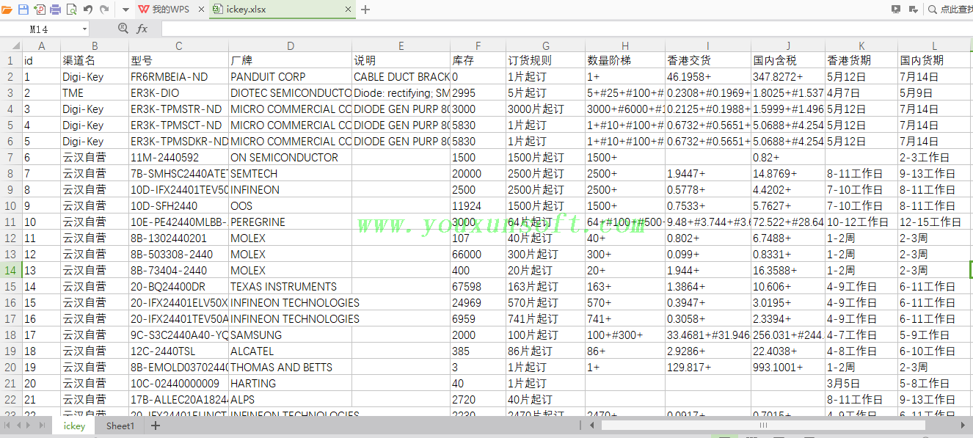This screenshot has width=973, height=438.
Task: Select all cells via corner button
Action: [x=10, y=45]
